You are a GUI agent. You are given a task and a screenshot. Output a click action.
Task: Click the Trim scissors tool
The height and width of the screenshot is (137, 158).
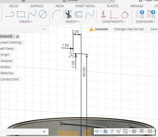(x=68, y=14)
